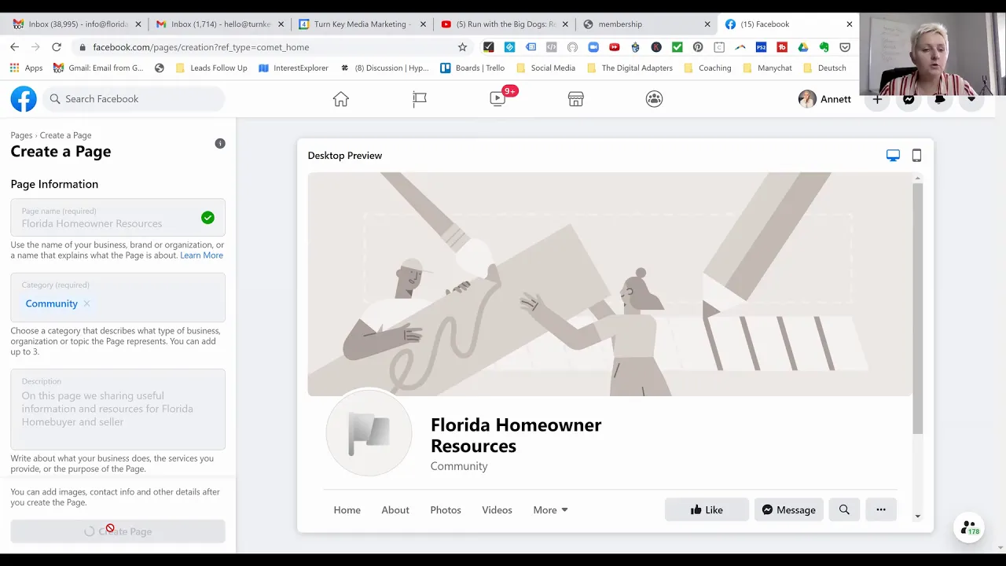Open the Coaching bookmark folder
1006x566 pixels.
coord(707,68)
